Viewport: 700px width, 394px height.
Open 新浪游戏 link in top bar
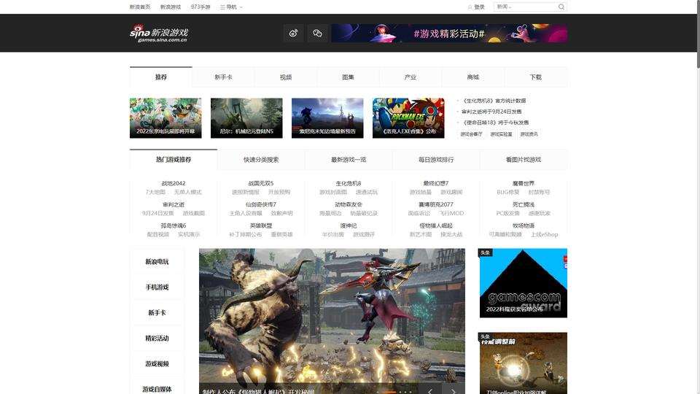click(x=171, y=7)
